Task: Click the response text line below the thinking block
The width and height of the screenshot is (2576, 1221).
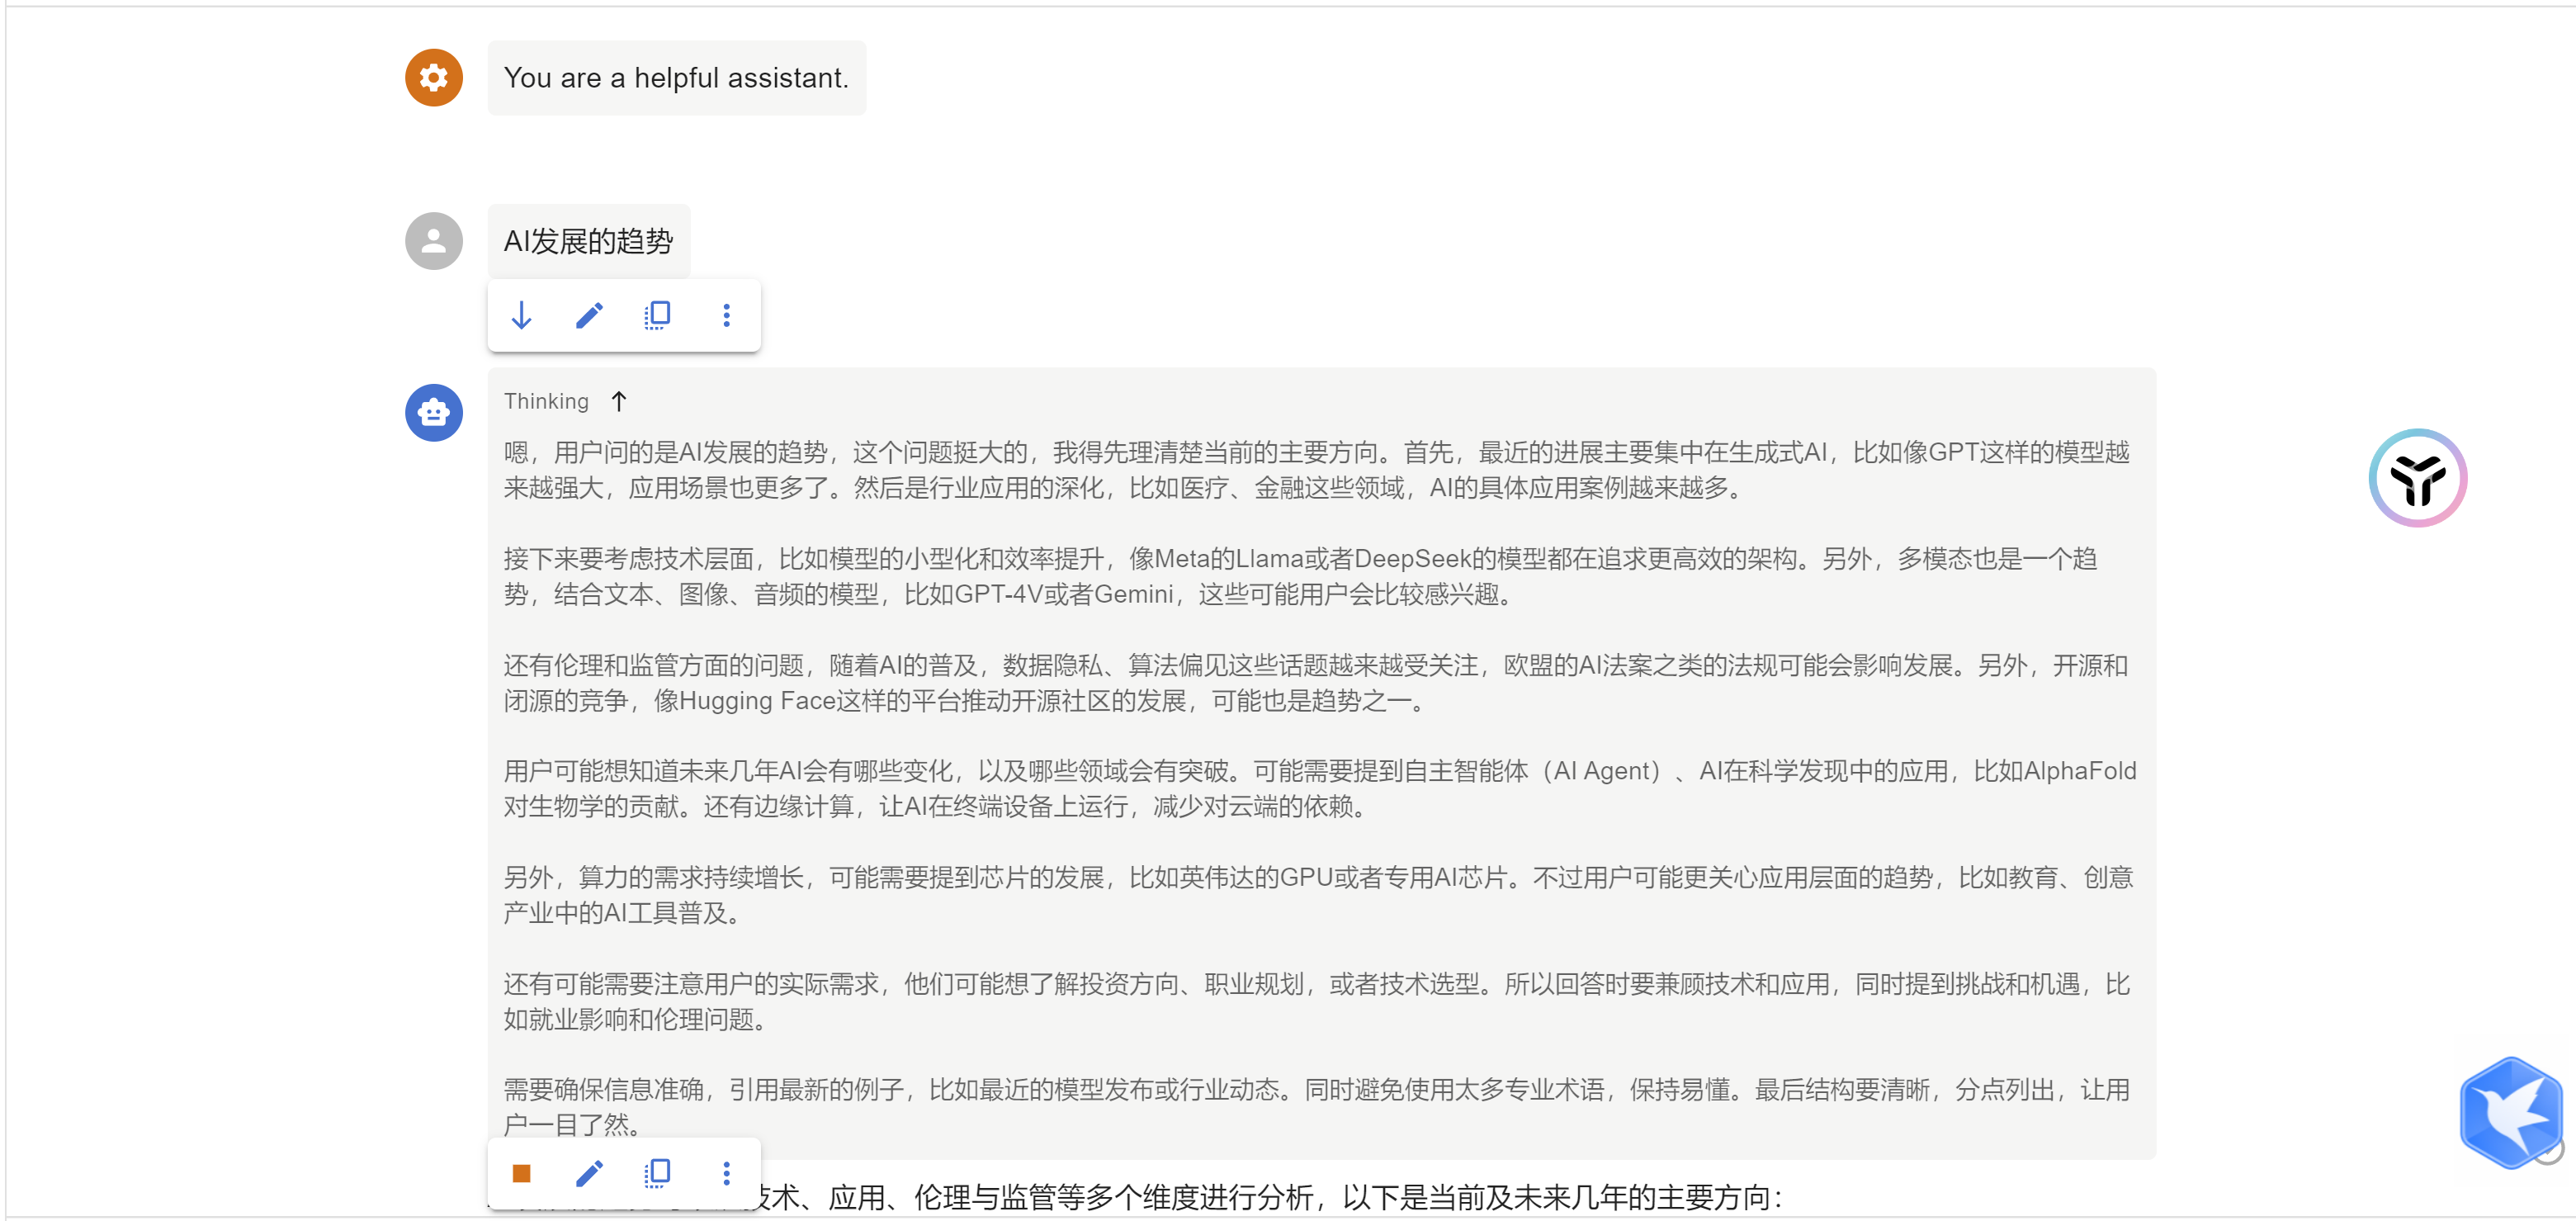Action: (x=1270, y=1197)
